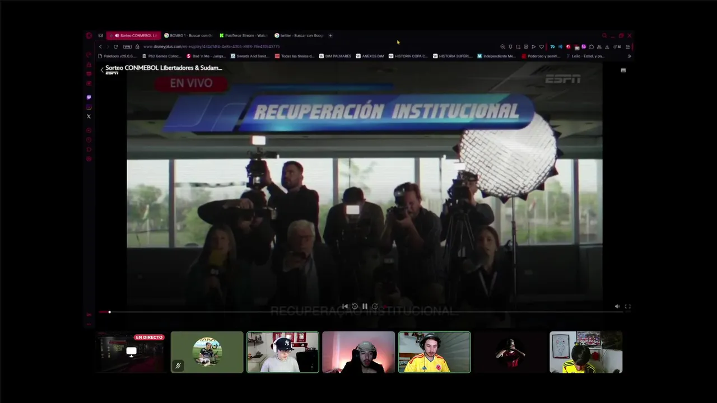Viewport: 717px width, 403px height.
Task: Click the video progress bar scrubber
Action: 109,312
